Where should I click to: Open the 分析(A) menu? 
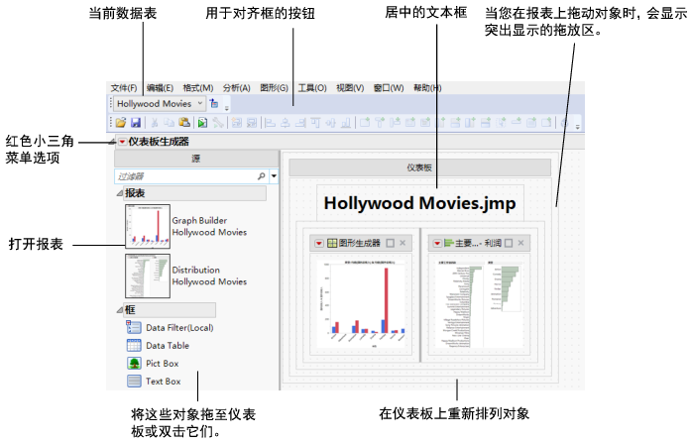pyautogui.click(x=237, y=87)
